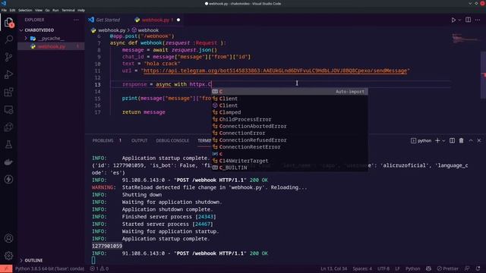The width and height of the screenshot is (486, 273).
Task: Open the Telegram API URL link in code
Action: point(275,71)
